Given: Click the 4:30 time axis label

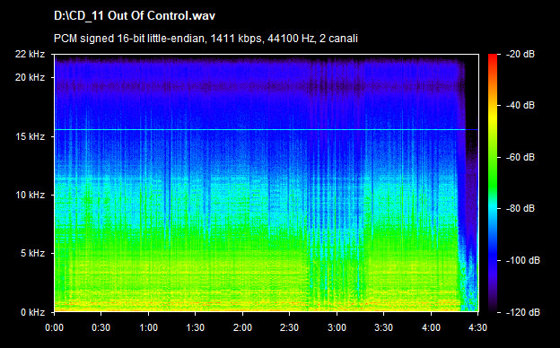Looking at the screenshot, I should tap(477, 327).
